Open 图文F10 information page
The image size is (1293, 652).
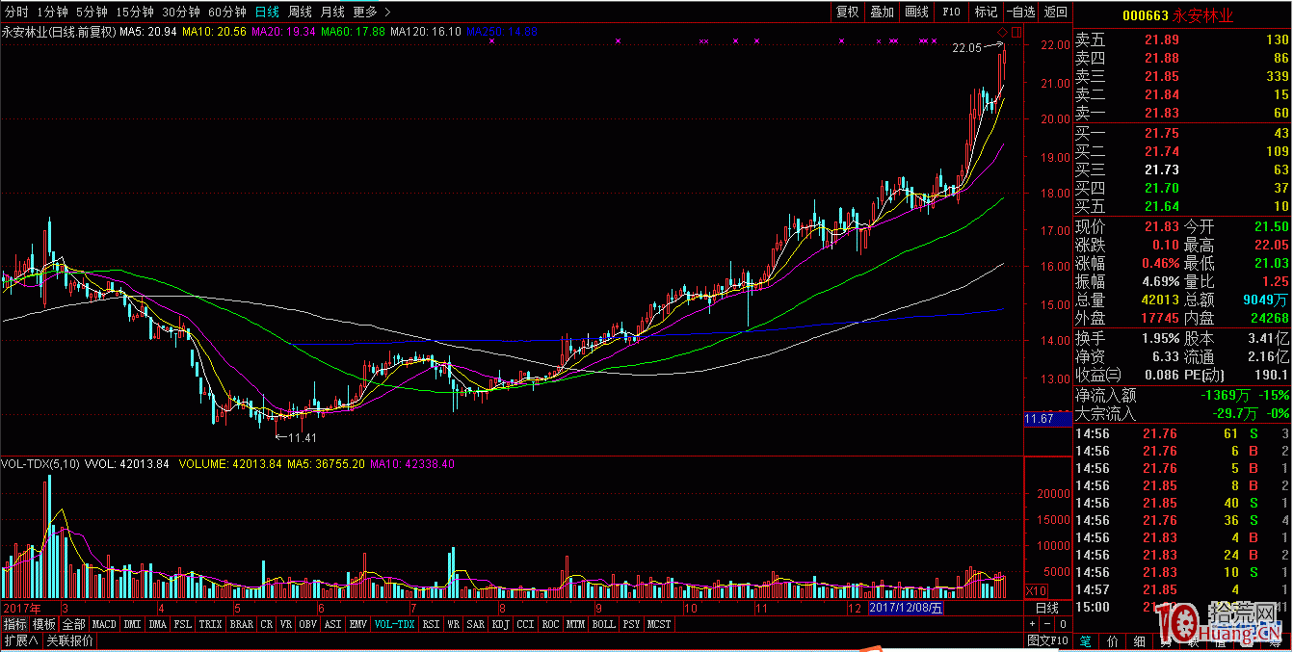tap(1047, 640)
